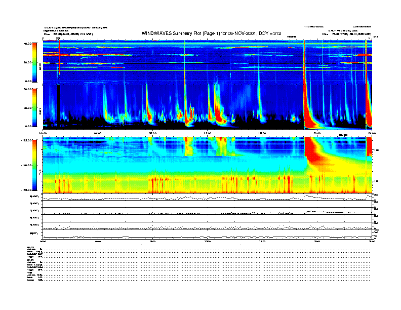
Task: Click the 04:00 time axis label
Action: click(98, 133)
